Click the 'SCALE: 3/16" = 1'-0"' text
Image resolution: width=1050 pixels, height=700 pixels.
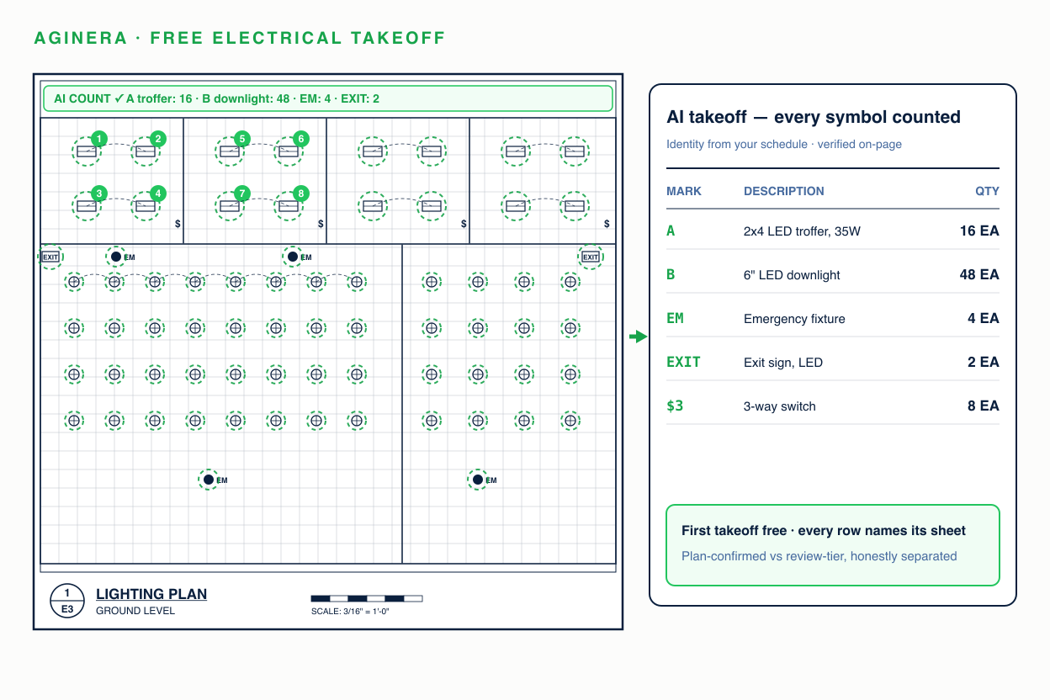[350, 611]
